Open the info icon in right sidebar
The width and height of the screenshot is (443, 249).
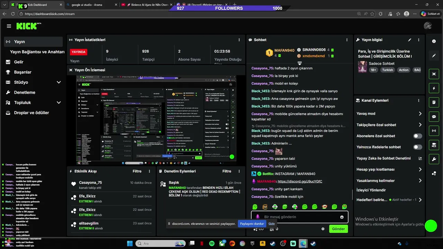434,41
